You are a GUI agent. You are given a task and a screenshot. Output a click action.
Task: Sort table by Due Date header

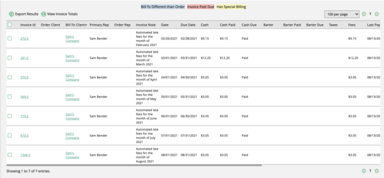pyautogui.click(x=188, y=25)
